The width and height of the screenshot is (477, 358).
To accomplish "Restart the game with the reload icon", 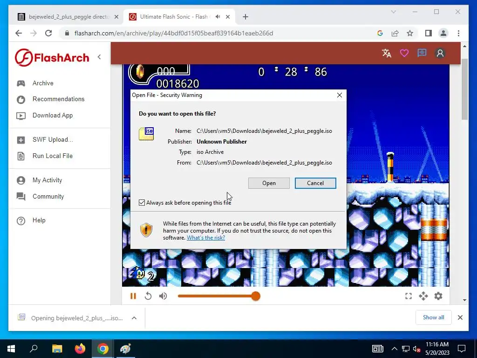I will (x=148, y=296).
